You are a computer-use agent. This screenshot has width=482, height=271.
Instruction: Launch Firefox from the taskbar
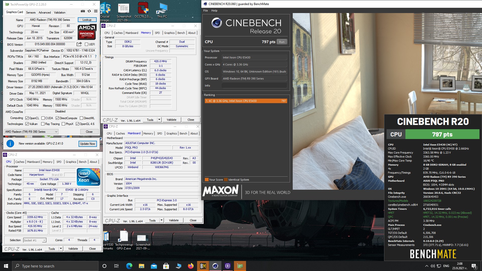(191, 266)
